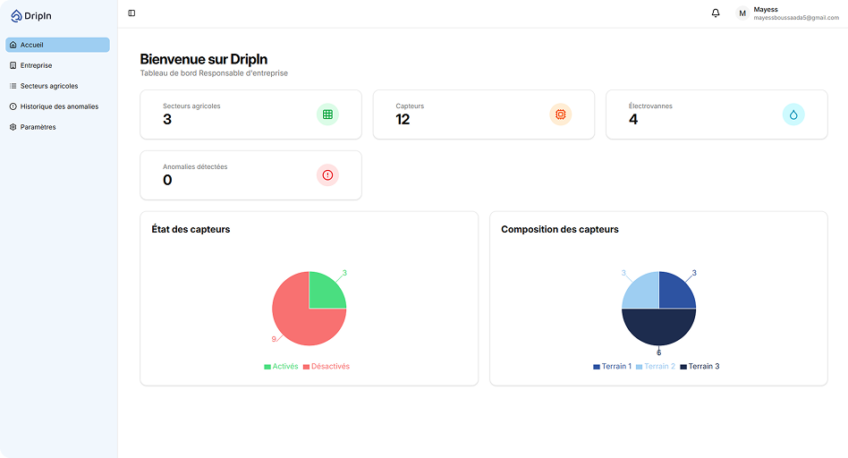Click the Historique des anomalies alert icon

13,106
